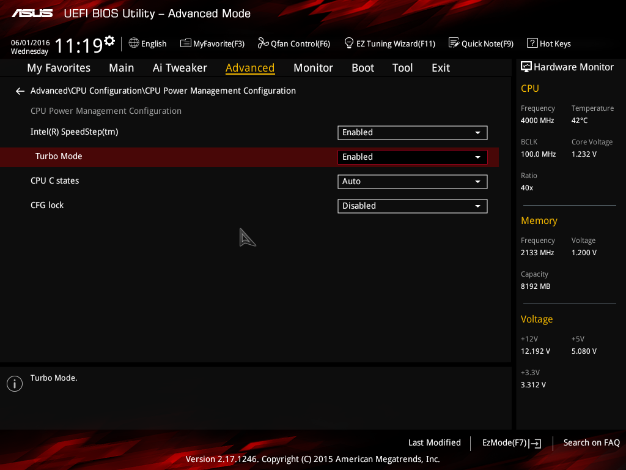Click the Memory section heading

coord(539,220)
